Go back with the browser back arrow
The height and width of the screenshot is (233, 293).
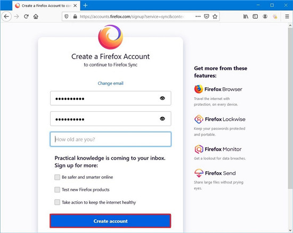coord(6,16)
